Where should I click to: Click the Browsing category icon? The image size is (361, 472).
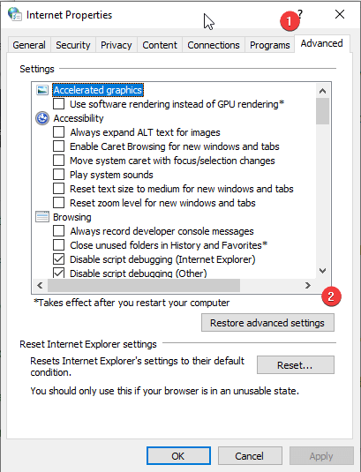pyautogui.click(x=42, y=217)
